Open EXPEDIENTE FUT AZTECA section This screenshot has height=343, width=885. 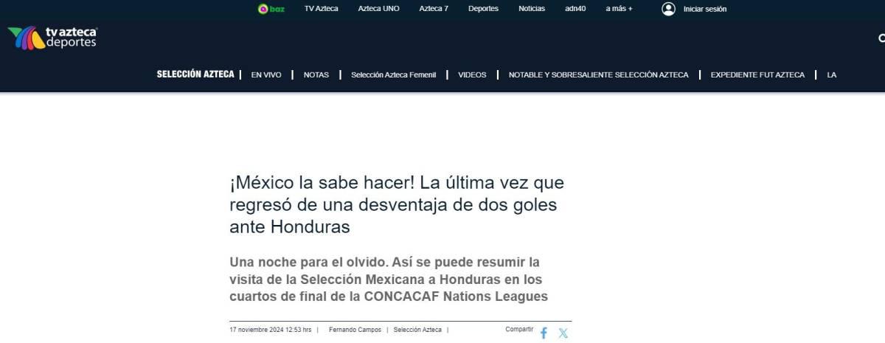[x=757, y=75]
